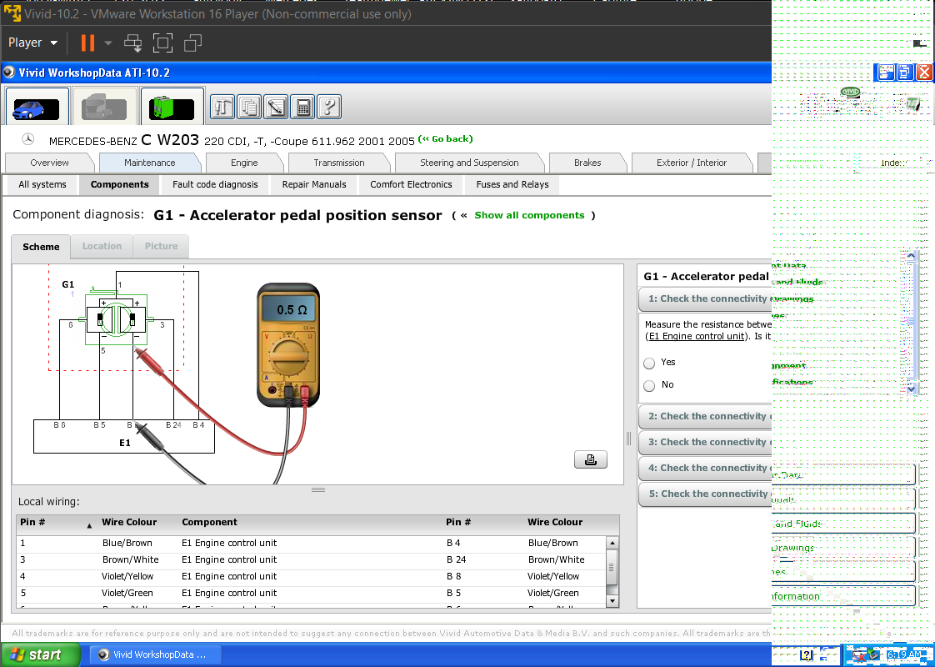Click the VMware Unity mode icon
Viewport: 935px width, 667px height.
click(192, 43)
